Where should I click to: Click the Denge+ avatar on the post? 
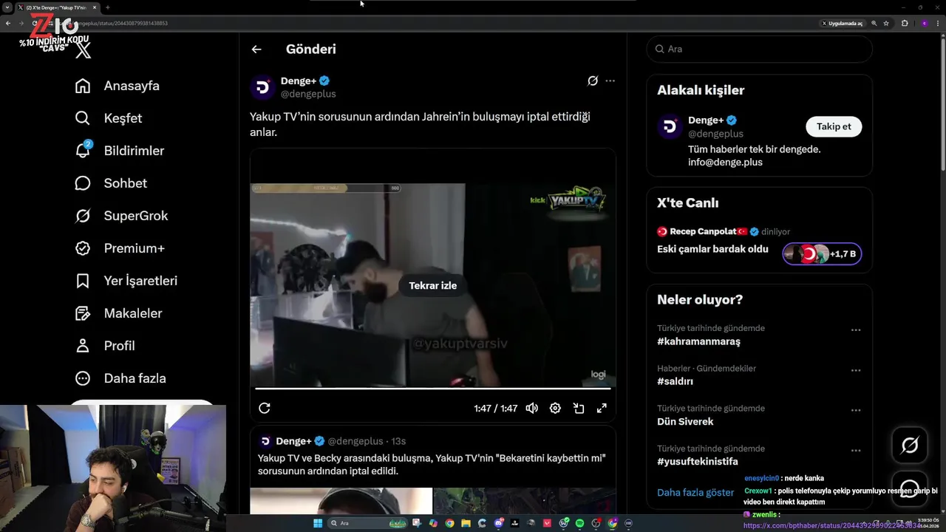pos(262,87)
